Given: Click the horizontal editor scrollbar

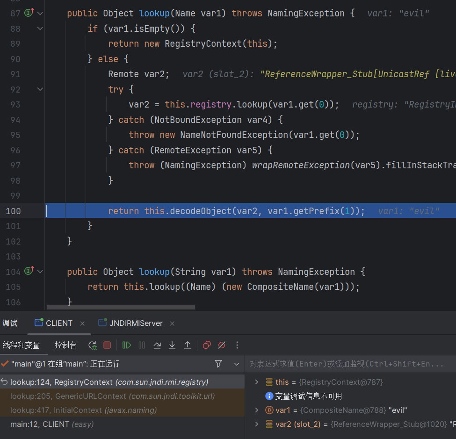Looking at the screenshot, I should point(121,307).
